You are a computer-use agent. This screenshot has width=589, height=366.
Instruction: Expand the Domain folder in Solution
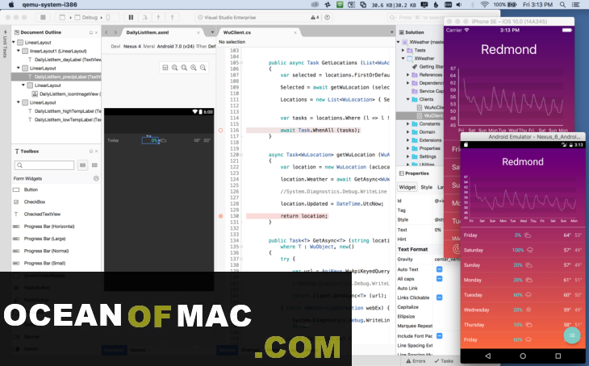tap(408, 132)
